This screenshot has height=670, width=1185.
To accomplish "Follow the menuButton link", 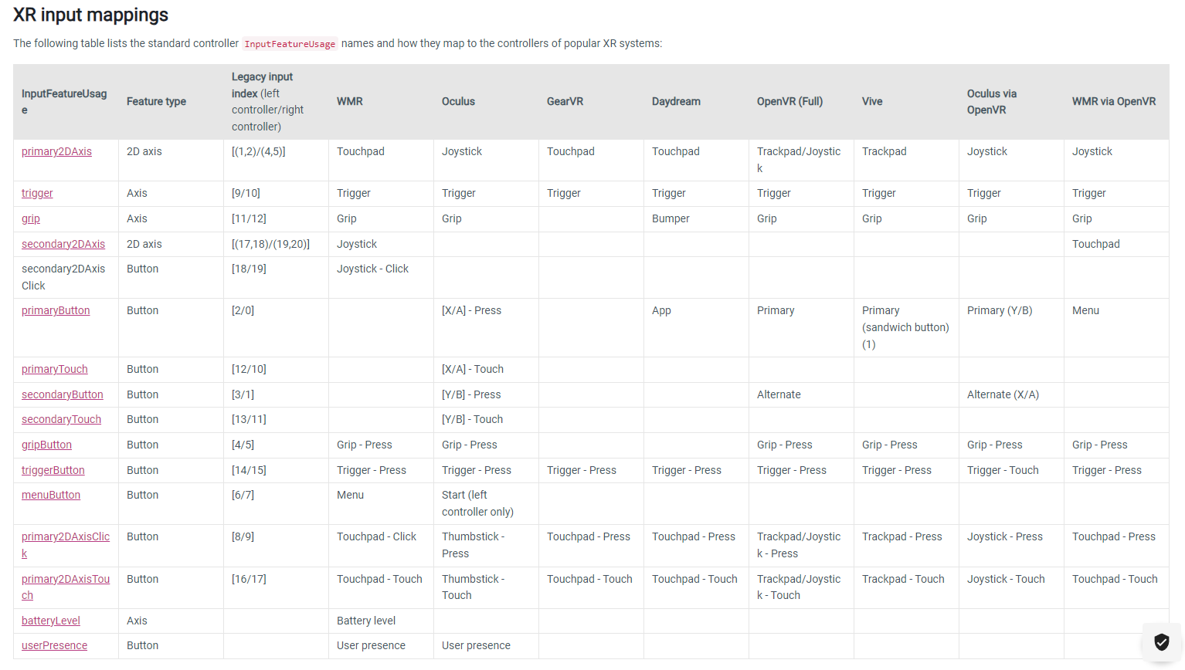I will 51,495.
